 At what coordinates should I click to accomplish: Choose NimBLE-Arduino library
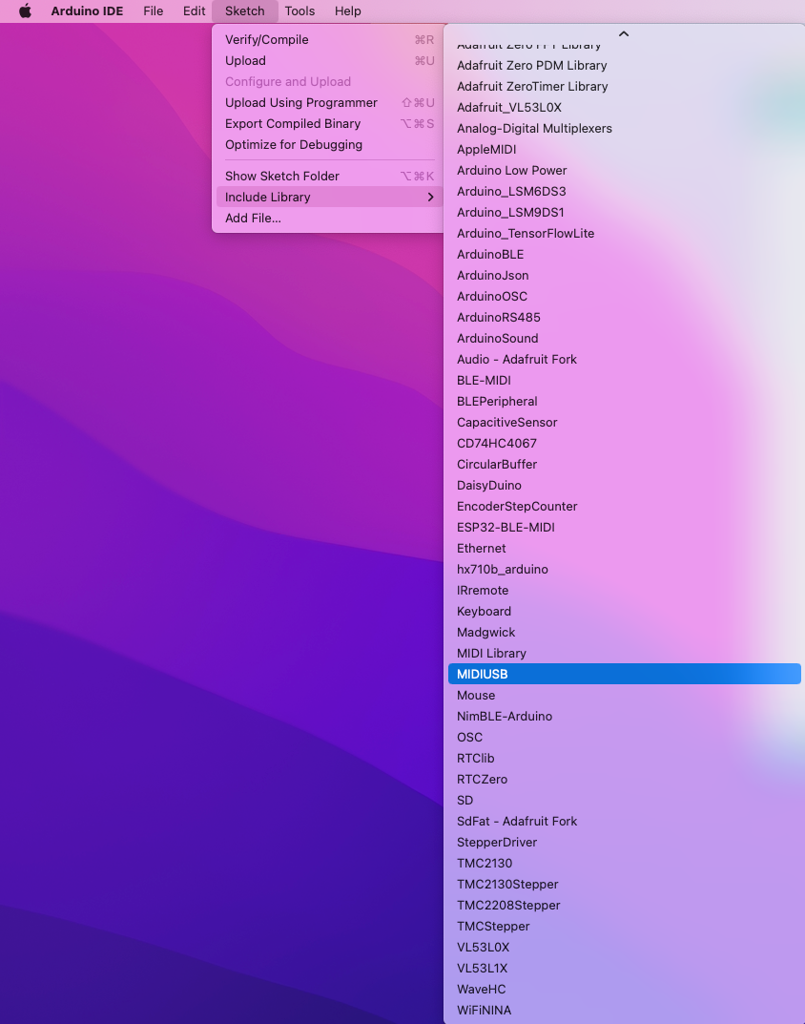(625, 716)
